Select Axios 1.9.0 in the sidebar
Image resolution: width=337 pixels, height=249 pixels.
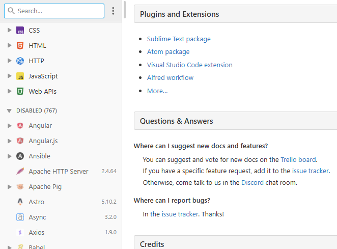click(x=37, y=233)
